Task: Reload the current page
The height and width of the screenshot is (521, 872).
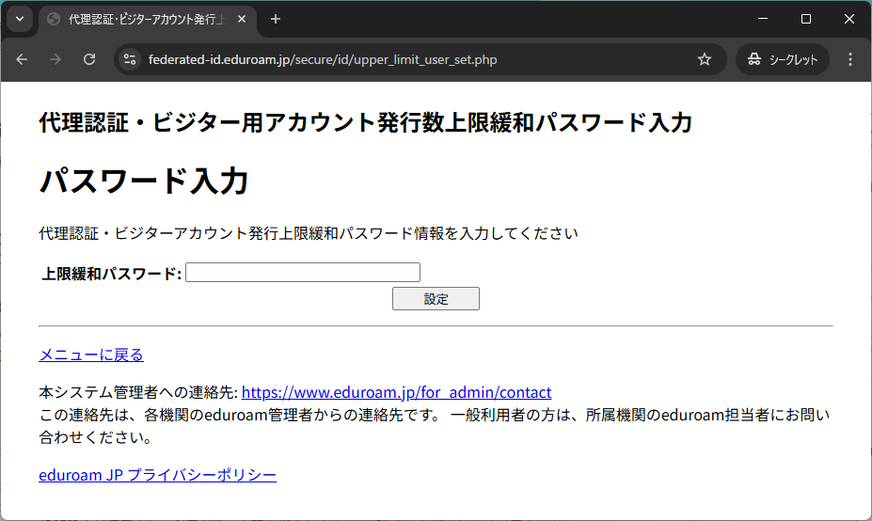Action: (x=89, y=59)
